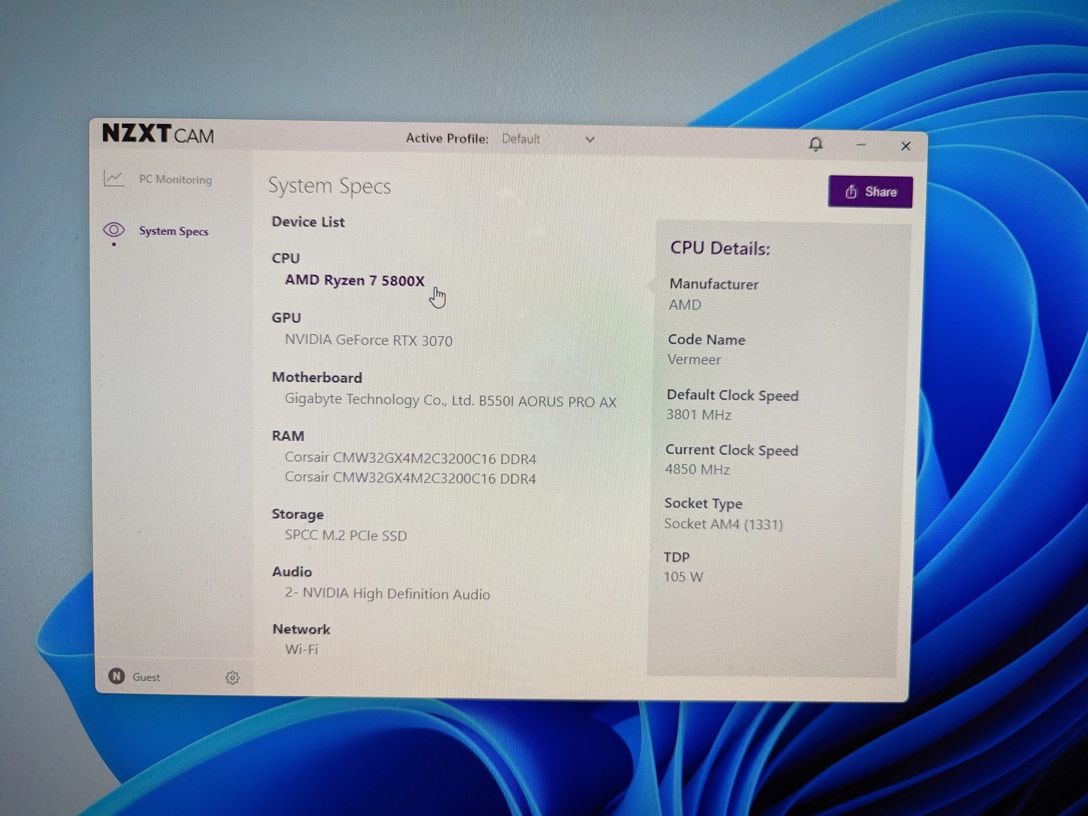This screenshot has width=1088, height=816.
Task: Open the PC Monitoring graph icon
Action: coord(114,178)
